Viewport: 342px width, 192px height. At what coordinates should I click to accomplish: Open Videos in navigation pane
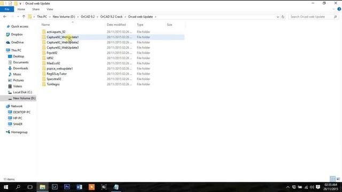click(18, 86)
